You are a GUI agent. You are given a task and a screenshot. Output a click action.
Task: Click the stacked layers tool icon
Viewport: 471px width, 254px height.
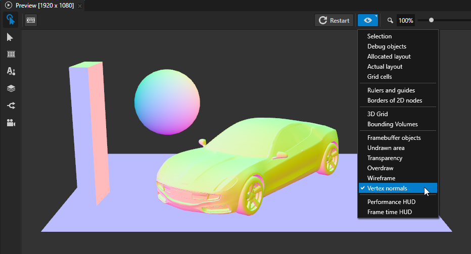click(11, 88)
